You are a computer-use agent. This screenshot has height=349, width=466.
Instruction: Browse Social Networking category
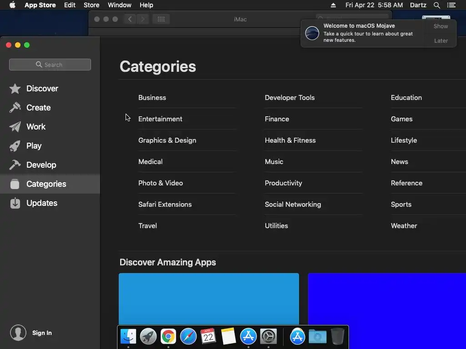click(293, 204)
